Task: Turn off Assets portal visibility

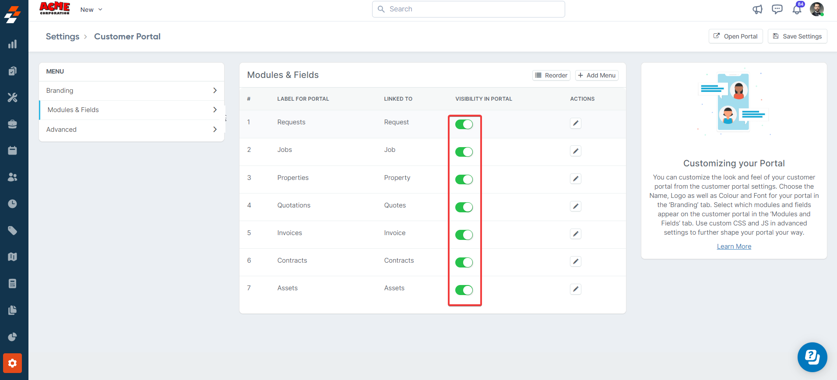Action: coord(464,290)
